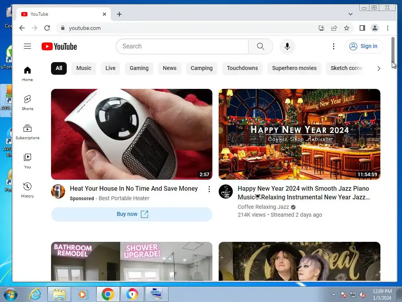Select the Music filter chip
The width and height of the screenshot is (402, 302).
pos(84,68)
